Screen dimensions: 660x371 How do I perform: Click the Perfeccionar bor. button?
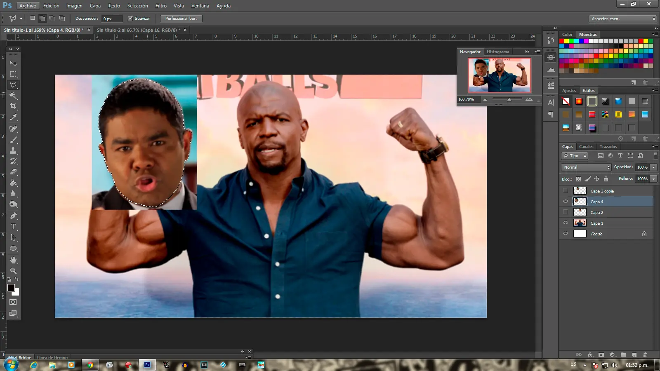[181, 19]
